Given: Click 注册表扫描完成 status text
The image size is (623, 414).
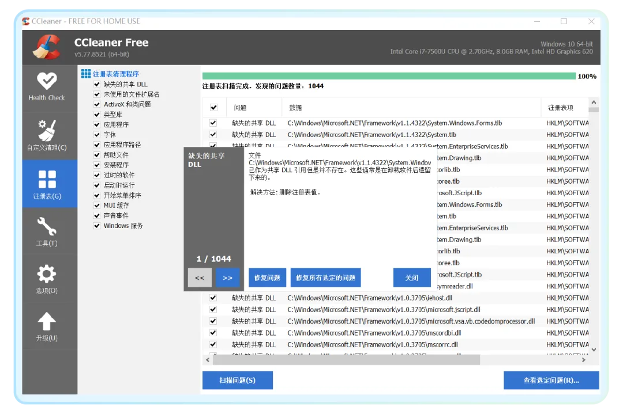Looking at the screenshot, I should [x=262, y=86].
